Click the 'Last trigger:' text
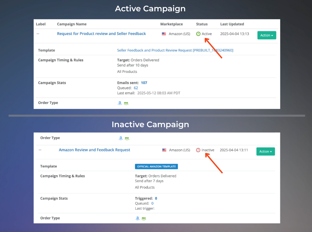This screenshot has height=232, width=312. (145, 208)
